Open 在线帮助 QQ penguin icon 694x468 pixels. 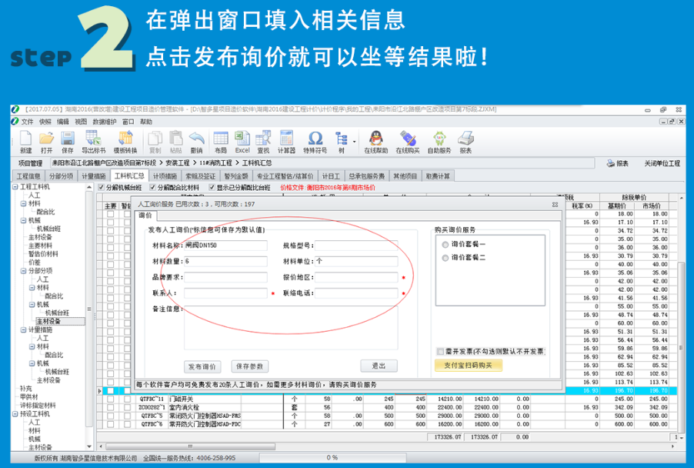click(375, 141)
